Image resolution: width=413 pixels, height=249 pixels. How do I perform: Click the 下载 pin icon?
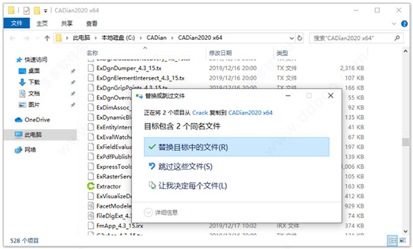pyautogui.click(x=73, y=83)
